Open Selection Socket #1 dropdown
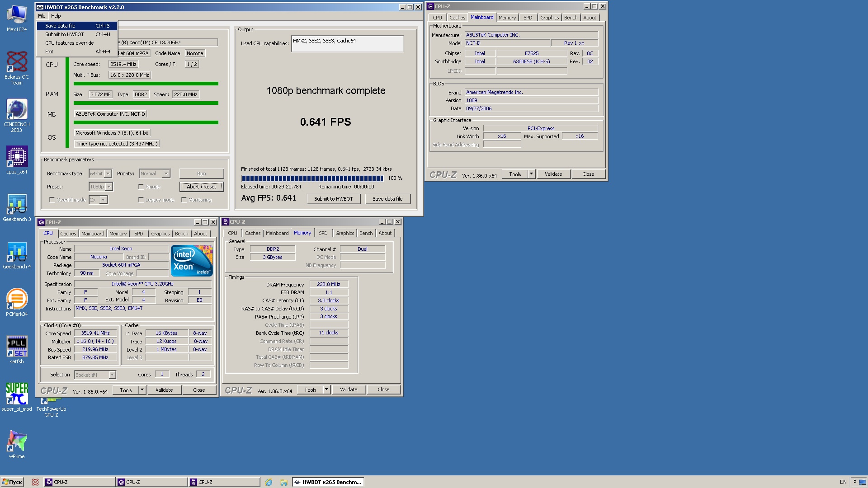 pos(95,375)
